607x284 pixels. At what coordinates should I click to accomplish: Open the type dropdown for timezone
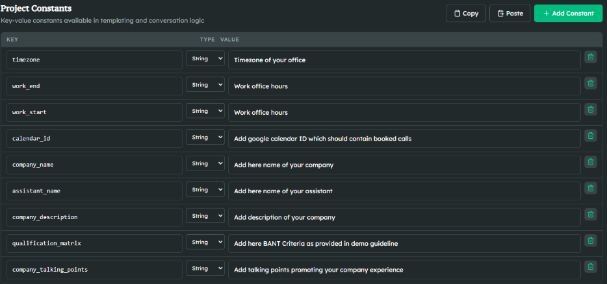[x=205, y=59]
